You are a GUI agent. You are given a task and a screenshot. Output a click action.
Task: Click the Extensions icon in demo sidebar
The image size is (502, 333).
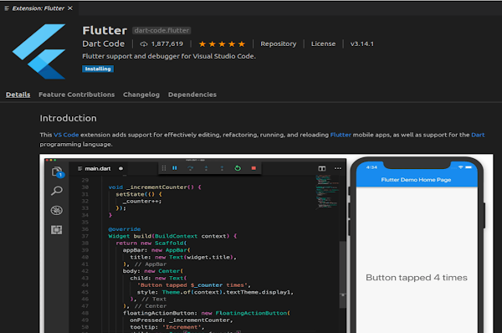pos(56,229)
